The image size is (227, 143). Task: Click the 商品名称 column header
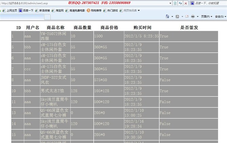[x=56, y=27]
